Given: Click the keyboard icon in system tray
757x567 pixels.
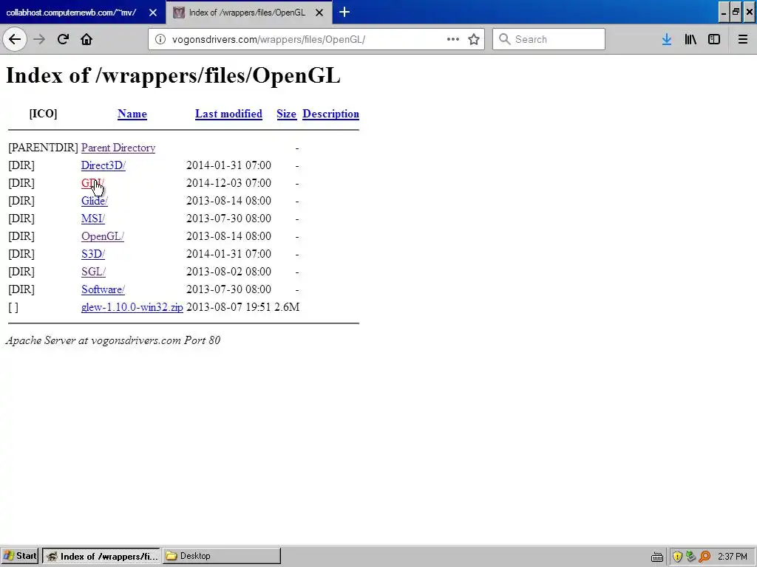Looking at the screenshot, I should coord(657,557).
